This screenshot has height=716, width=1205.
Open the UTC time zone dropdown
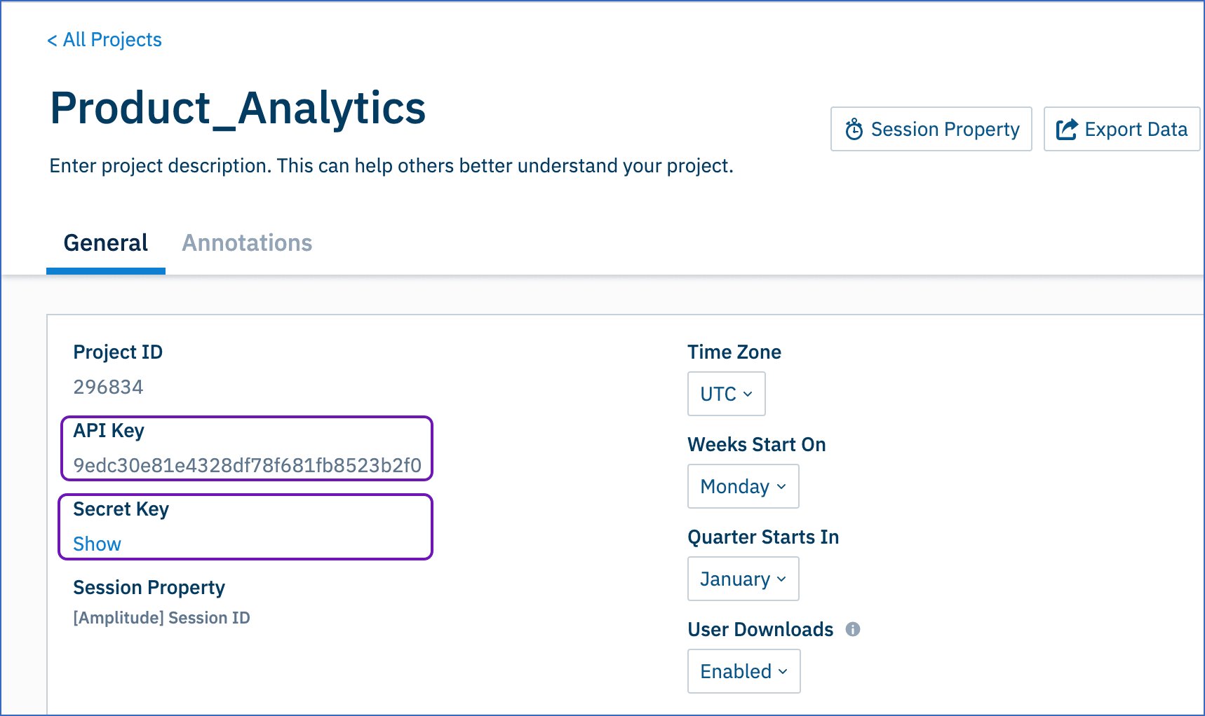[726, 394]
